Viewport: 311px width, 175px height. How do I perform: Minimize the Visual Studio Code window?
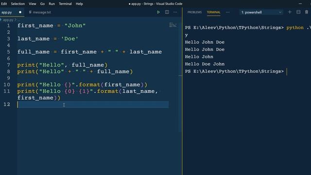tap(300, 3)
